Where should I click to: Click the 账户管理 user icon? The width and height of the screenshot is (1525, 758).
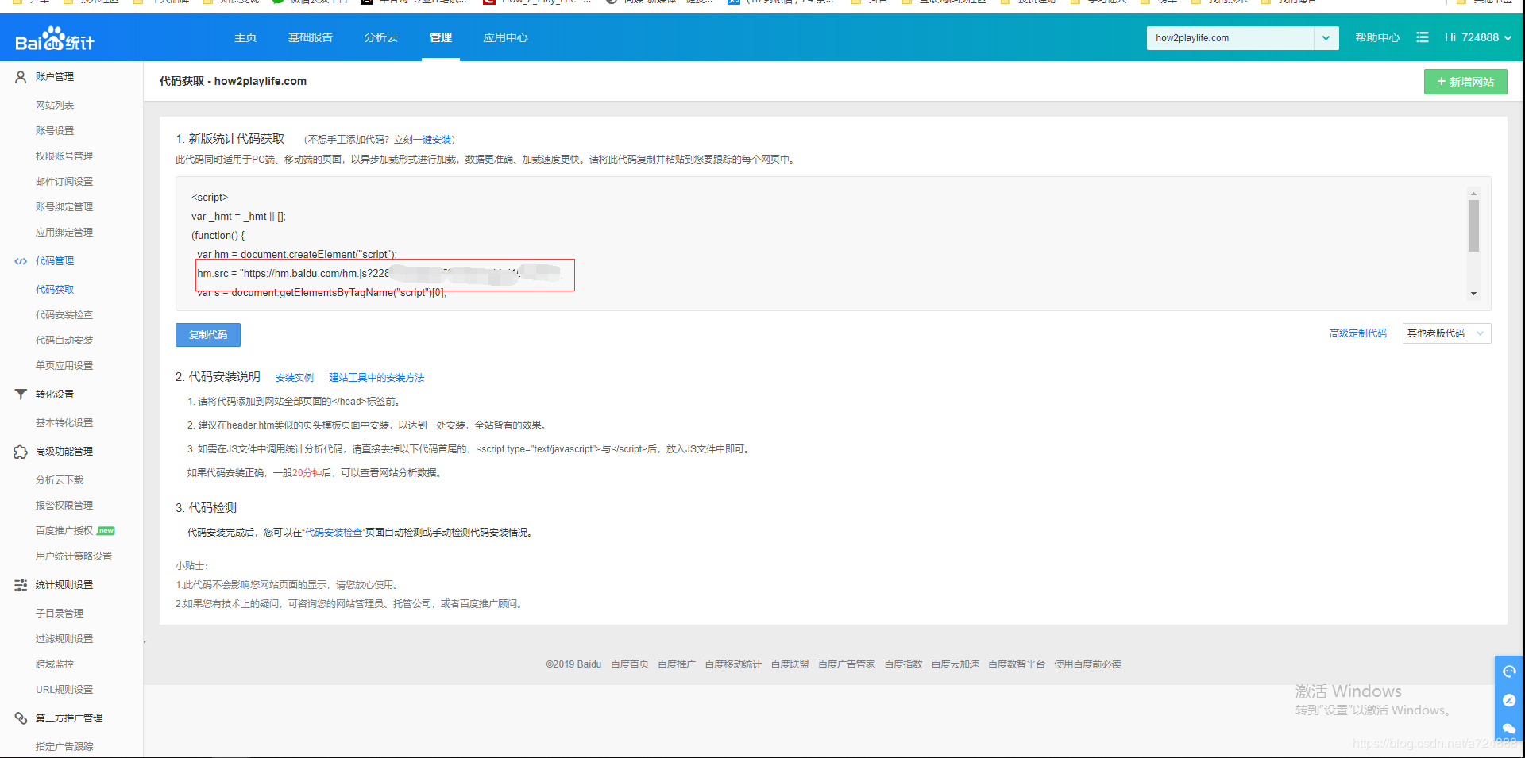21,77
